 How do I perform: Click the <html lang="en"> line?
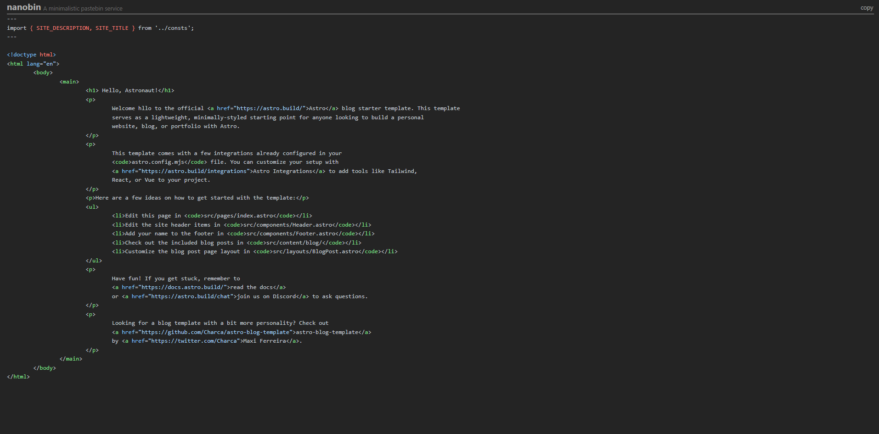tap(33, 64)
